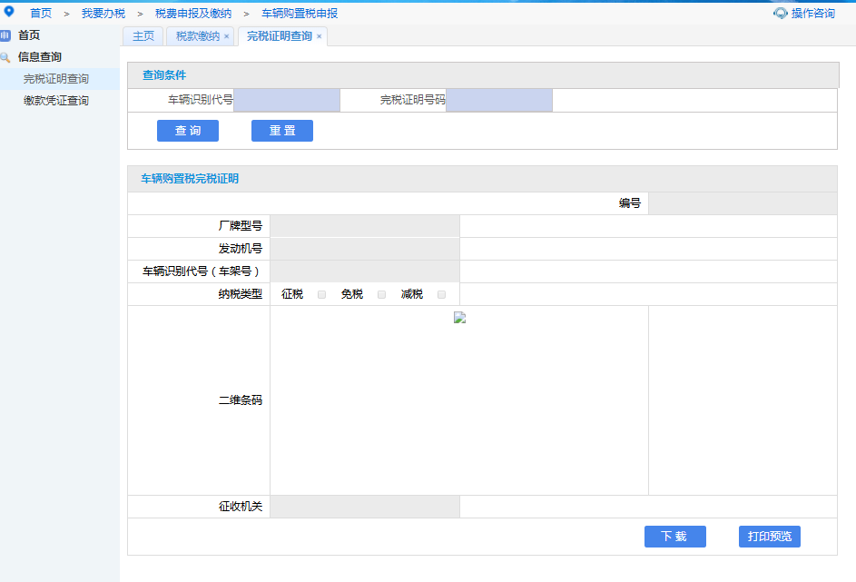Click the 打印预览 button
This screenshot has width=856, height=582.
(x=770, y=536)
